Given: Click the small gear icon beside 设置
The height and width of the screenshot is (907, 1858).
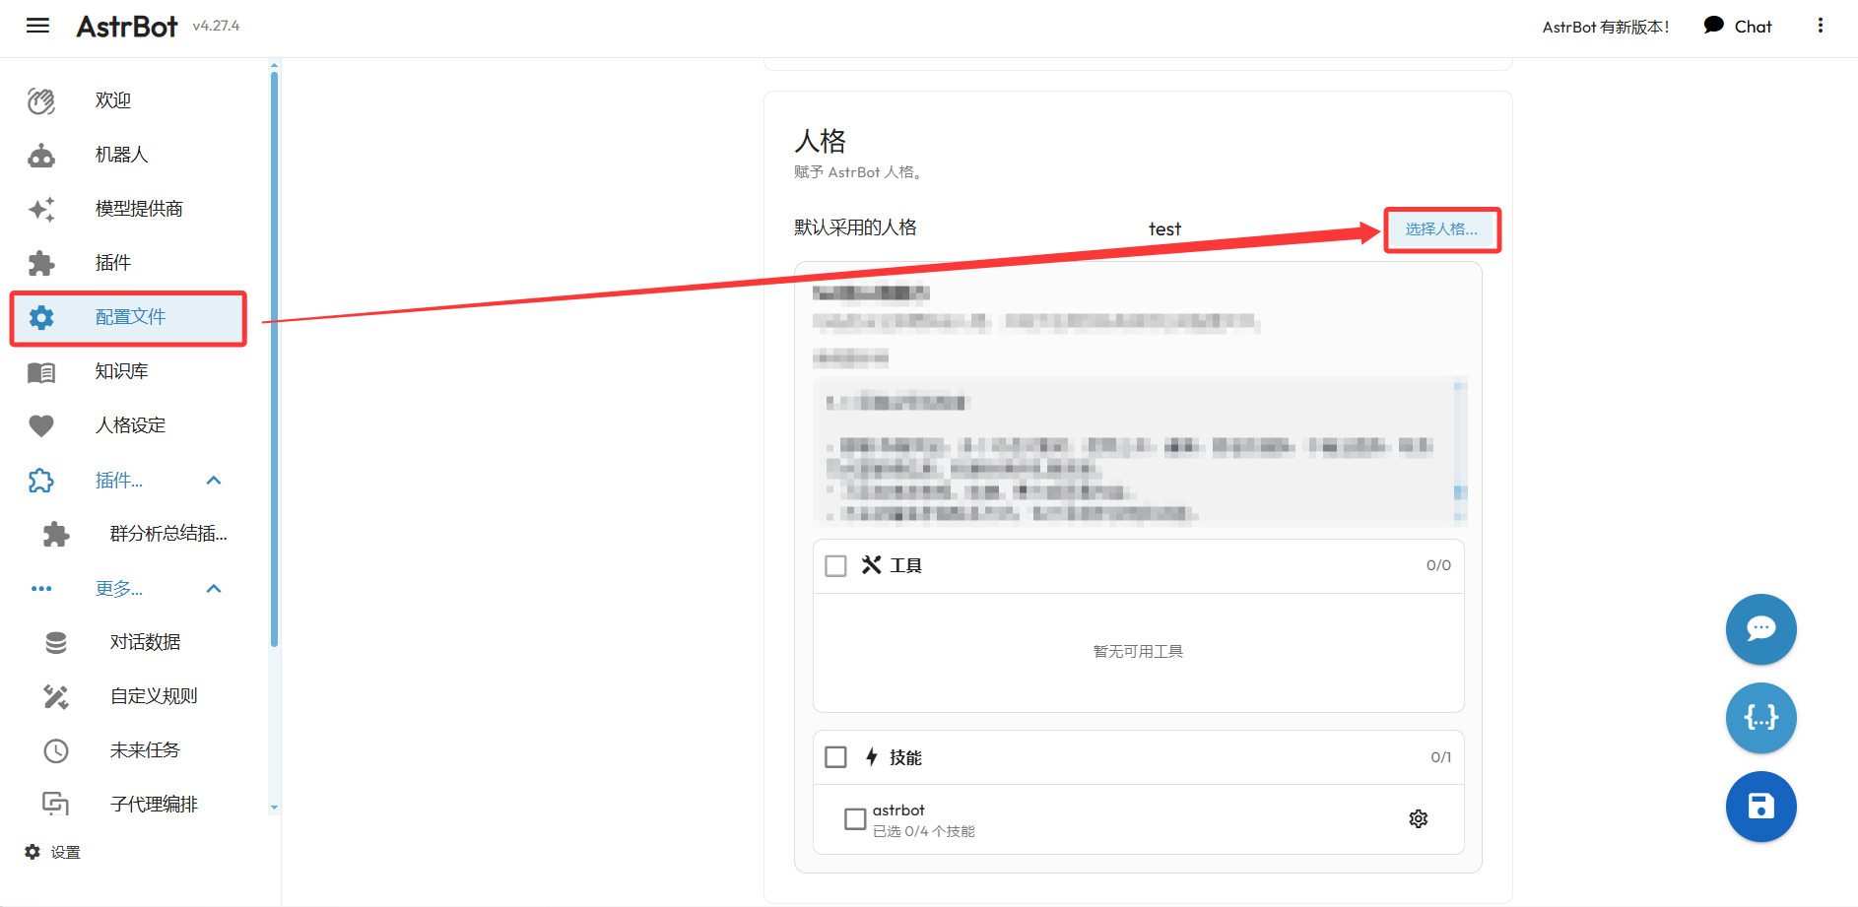Looking at the screenshot, I should click(x=33, y=852).
